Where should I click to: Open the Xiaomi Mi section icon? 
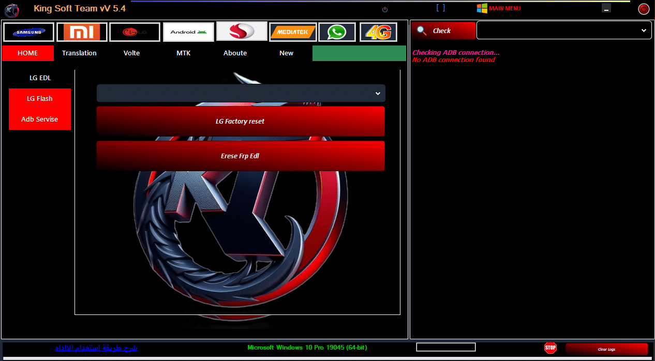pos(82,32)
